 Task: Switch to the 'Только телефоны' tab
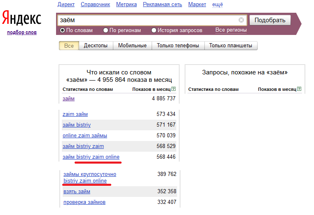pyautogui.click(x=178, y=46)
